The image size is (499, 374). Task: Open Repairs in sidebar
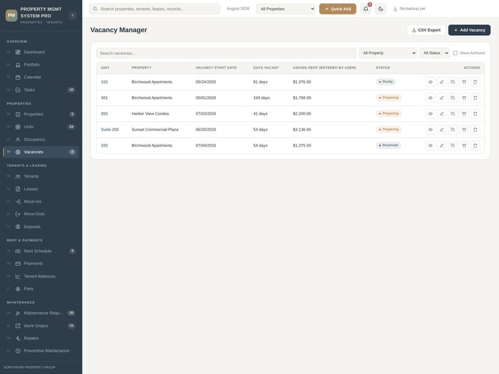tap(41, 338)
